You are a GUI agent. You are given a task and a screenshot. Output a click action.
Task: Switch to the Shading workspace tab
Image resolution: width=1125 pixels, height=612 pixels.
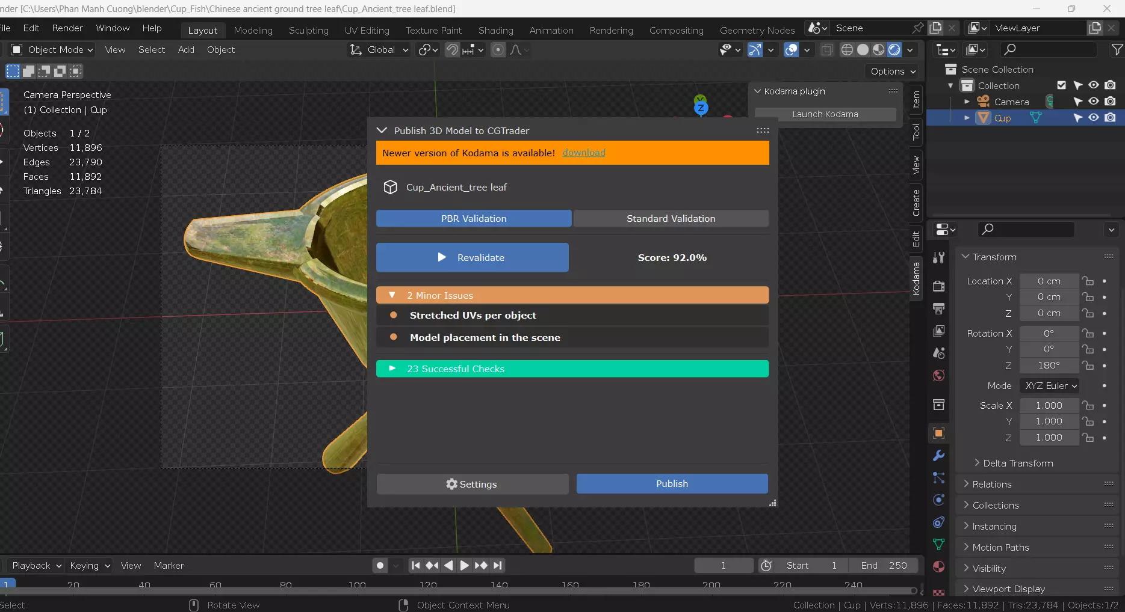tap(496, 30)
